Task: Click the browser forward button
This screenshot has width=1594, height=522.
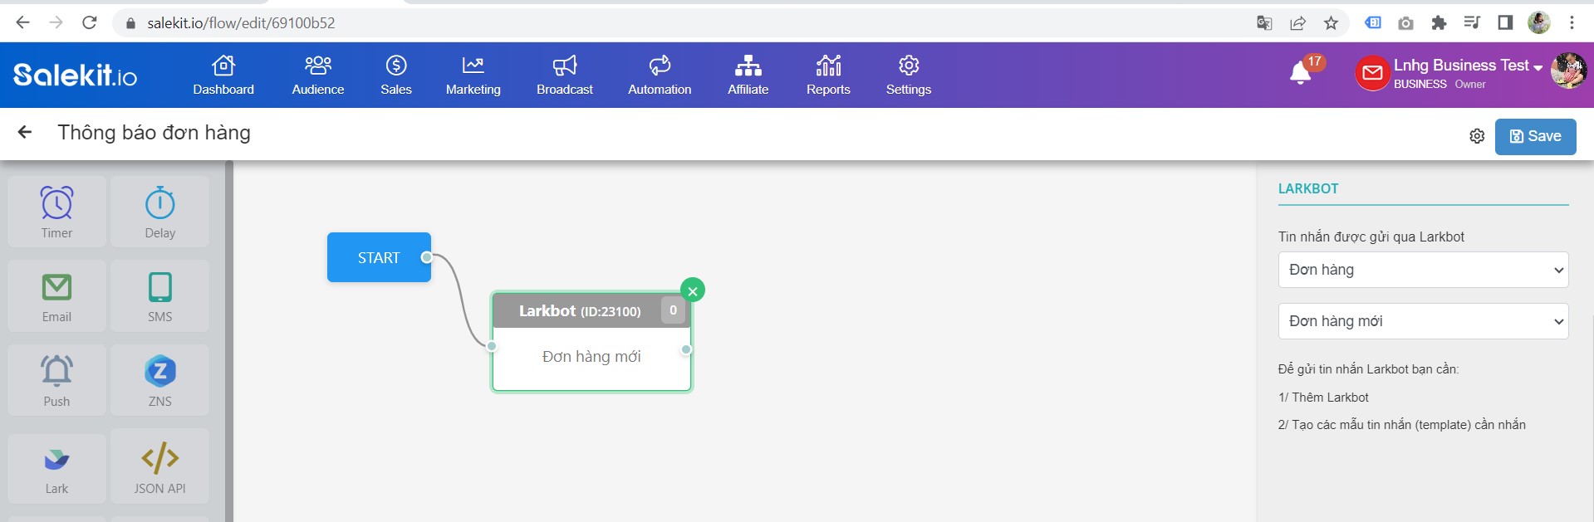Action: (56, 22)
